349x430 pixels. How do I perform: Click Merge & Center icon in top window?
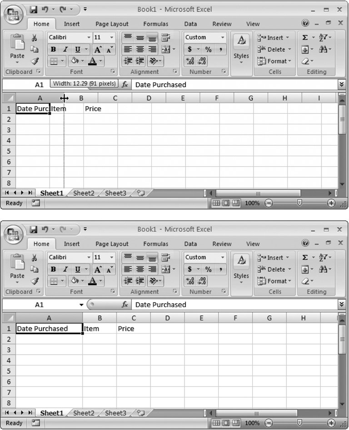click(165, 50)
